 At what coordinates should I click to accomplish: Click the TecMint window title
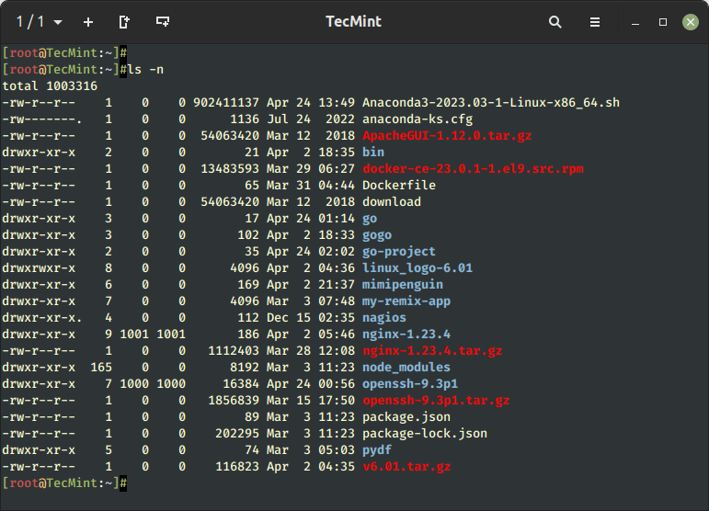point(353,21)
